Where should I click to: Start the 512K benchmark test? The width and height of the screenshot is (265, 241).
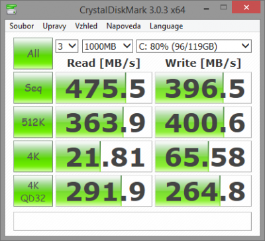click(33, 122)
